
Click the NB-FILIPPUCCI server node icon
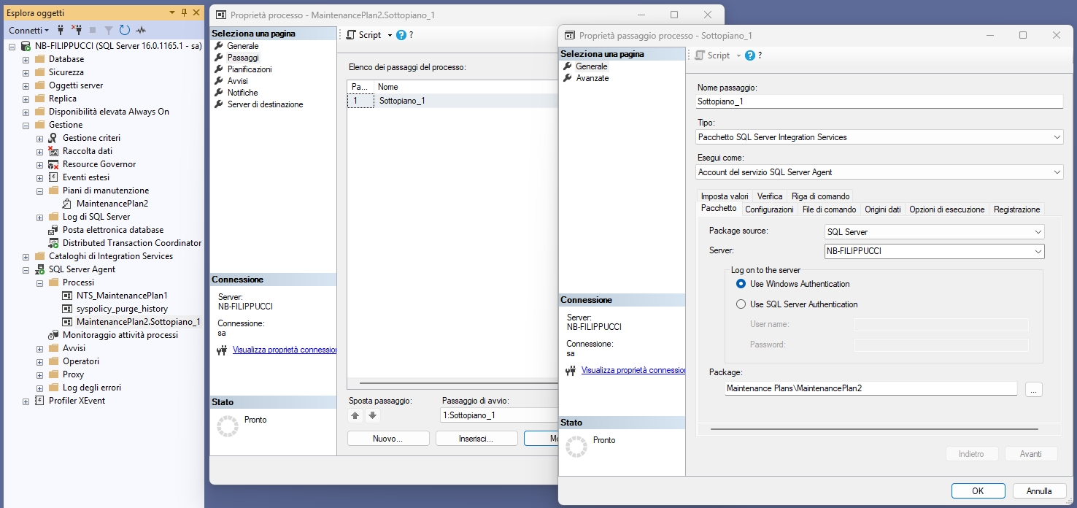[x=26, y=46]
